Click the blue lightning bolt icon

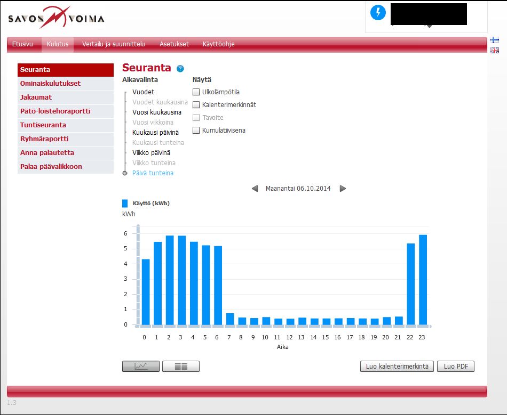click(378, 14)
